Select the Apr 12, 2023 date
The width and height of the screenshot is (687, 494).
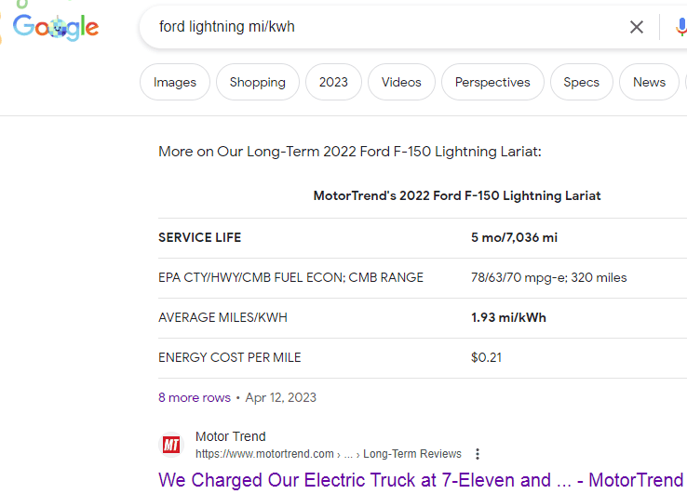[280, 397]
